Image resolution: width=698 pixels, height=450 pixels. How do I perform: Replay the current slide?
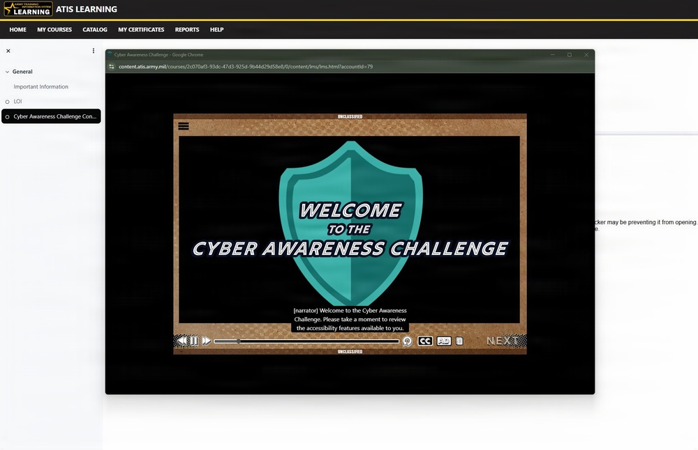click(408, 341)
